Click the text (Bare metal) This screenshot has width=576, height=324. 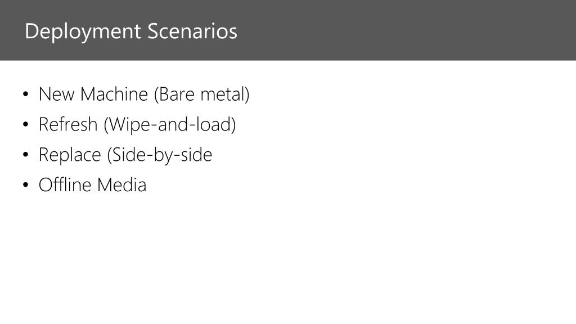coord(202,94)
